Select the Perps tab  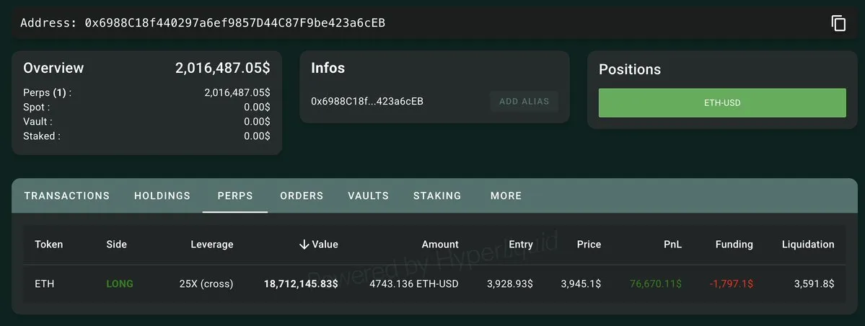click(x=235, y=195)
